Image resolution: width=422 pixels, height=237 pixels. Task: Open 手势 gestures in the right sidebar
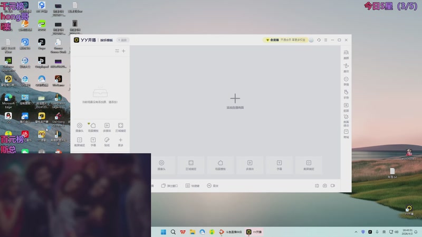[x=346, y=94]
